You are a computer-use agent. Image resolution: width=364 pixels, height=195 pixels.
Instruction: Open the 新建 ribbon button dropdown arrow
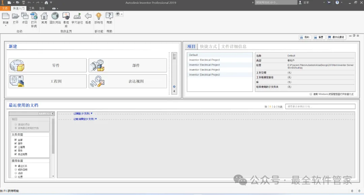coord(6,26)
